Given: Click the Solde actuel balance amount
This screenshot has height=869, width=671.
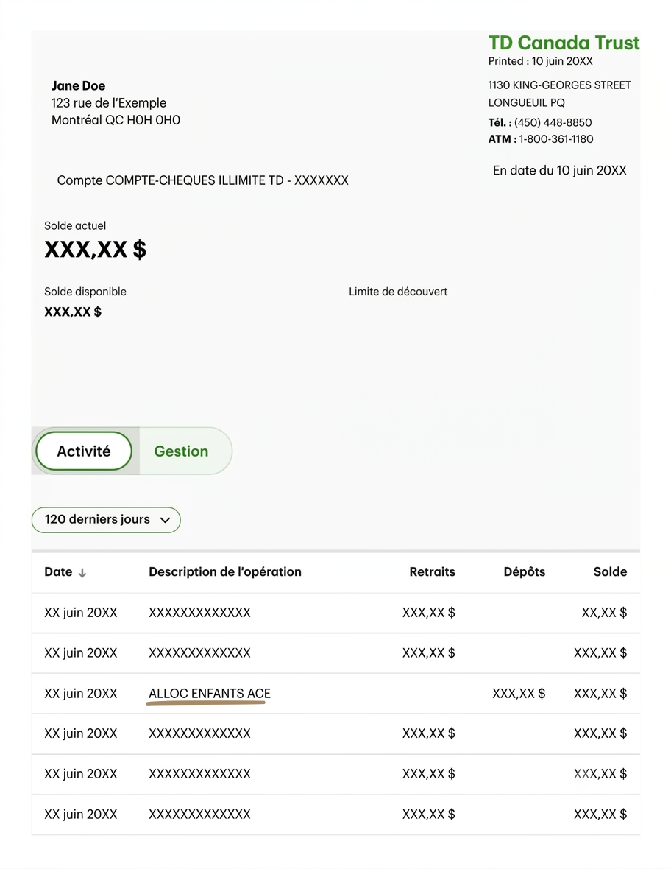Looking at the screenshot, I should (95, 250).
